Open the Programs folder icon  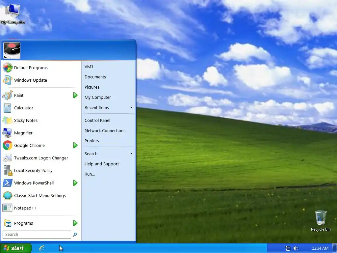pos(8,223)
